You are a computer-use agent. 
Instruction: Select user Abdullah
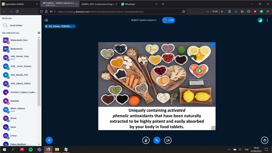coord(20,101)
